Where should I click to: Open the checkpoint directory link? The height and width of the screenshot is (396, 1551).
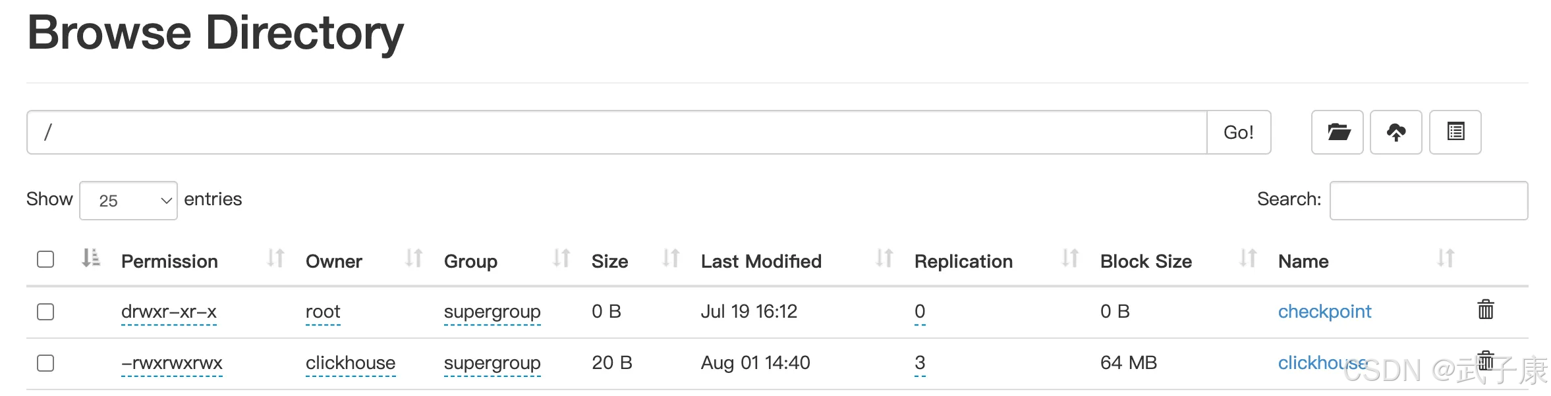point(1324,311)
